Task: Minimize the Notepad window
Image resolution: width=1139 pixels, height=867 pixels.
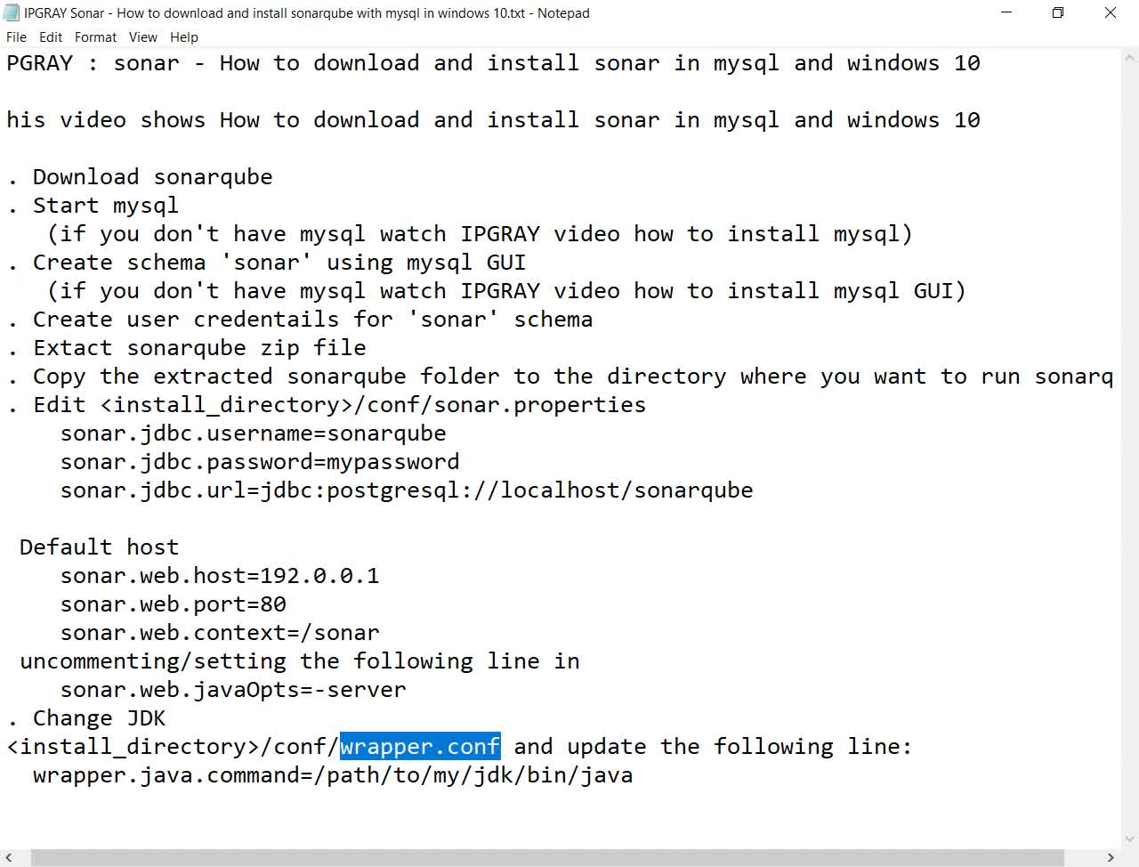Action: tap(1006, 12)
